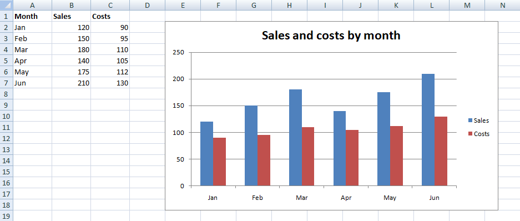
Task: Click the 250 value axis label
Action: tap(178, 52)
